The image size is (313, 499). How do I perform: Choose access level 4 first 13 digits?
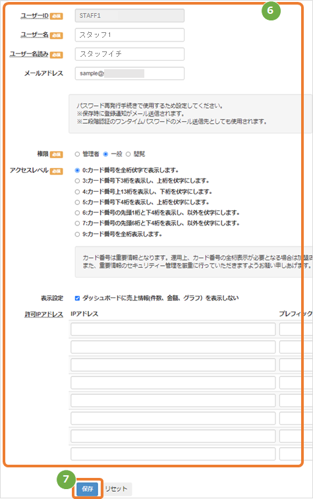[77, 192]
